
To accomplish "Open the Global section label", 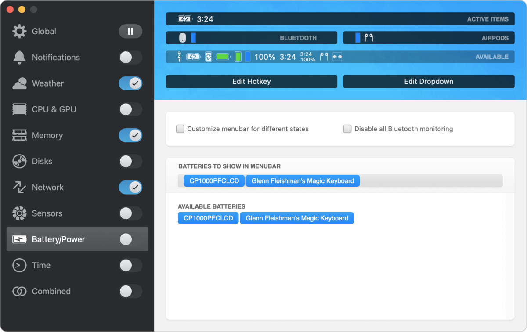I will pos(44,31).
